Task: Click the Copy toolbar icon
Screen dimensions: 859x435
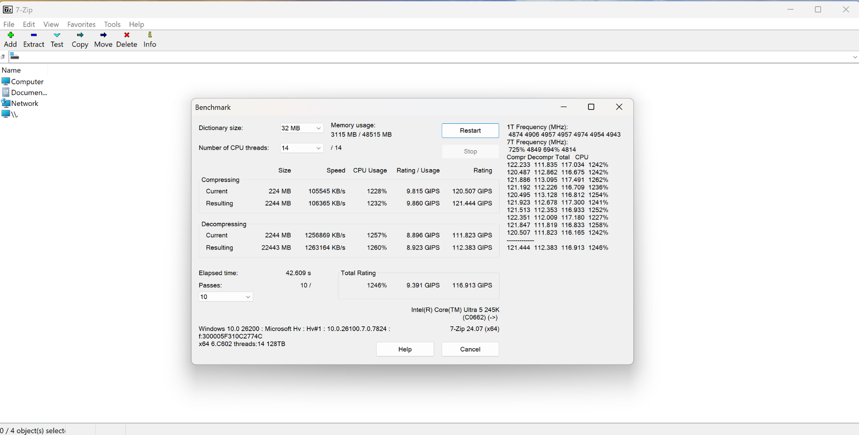Action: pyautogui.click(x=80, y=35)
